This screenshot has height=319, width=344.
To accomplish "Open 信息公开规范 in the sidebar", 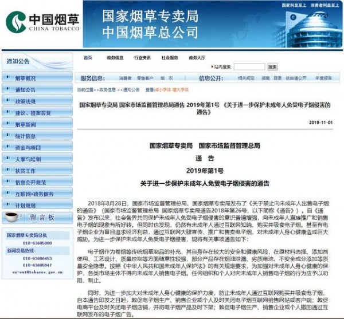I will (x=37, y=181).
